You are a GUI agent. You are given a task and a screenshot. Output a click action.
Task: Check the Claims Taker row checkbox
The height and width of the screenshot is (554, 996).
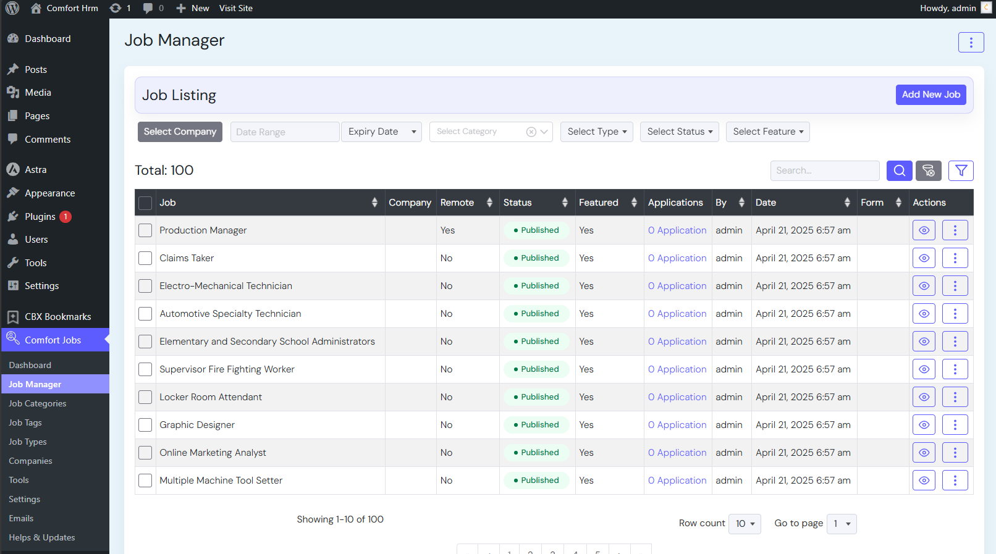tap(145, 258)
